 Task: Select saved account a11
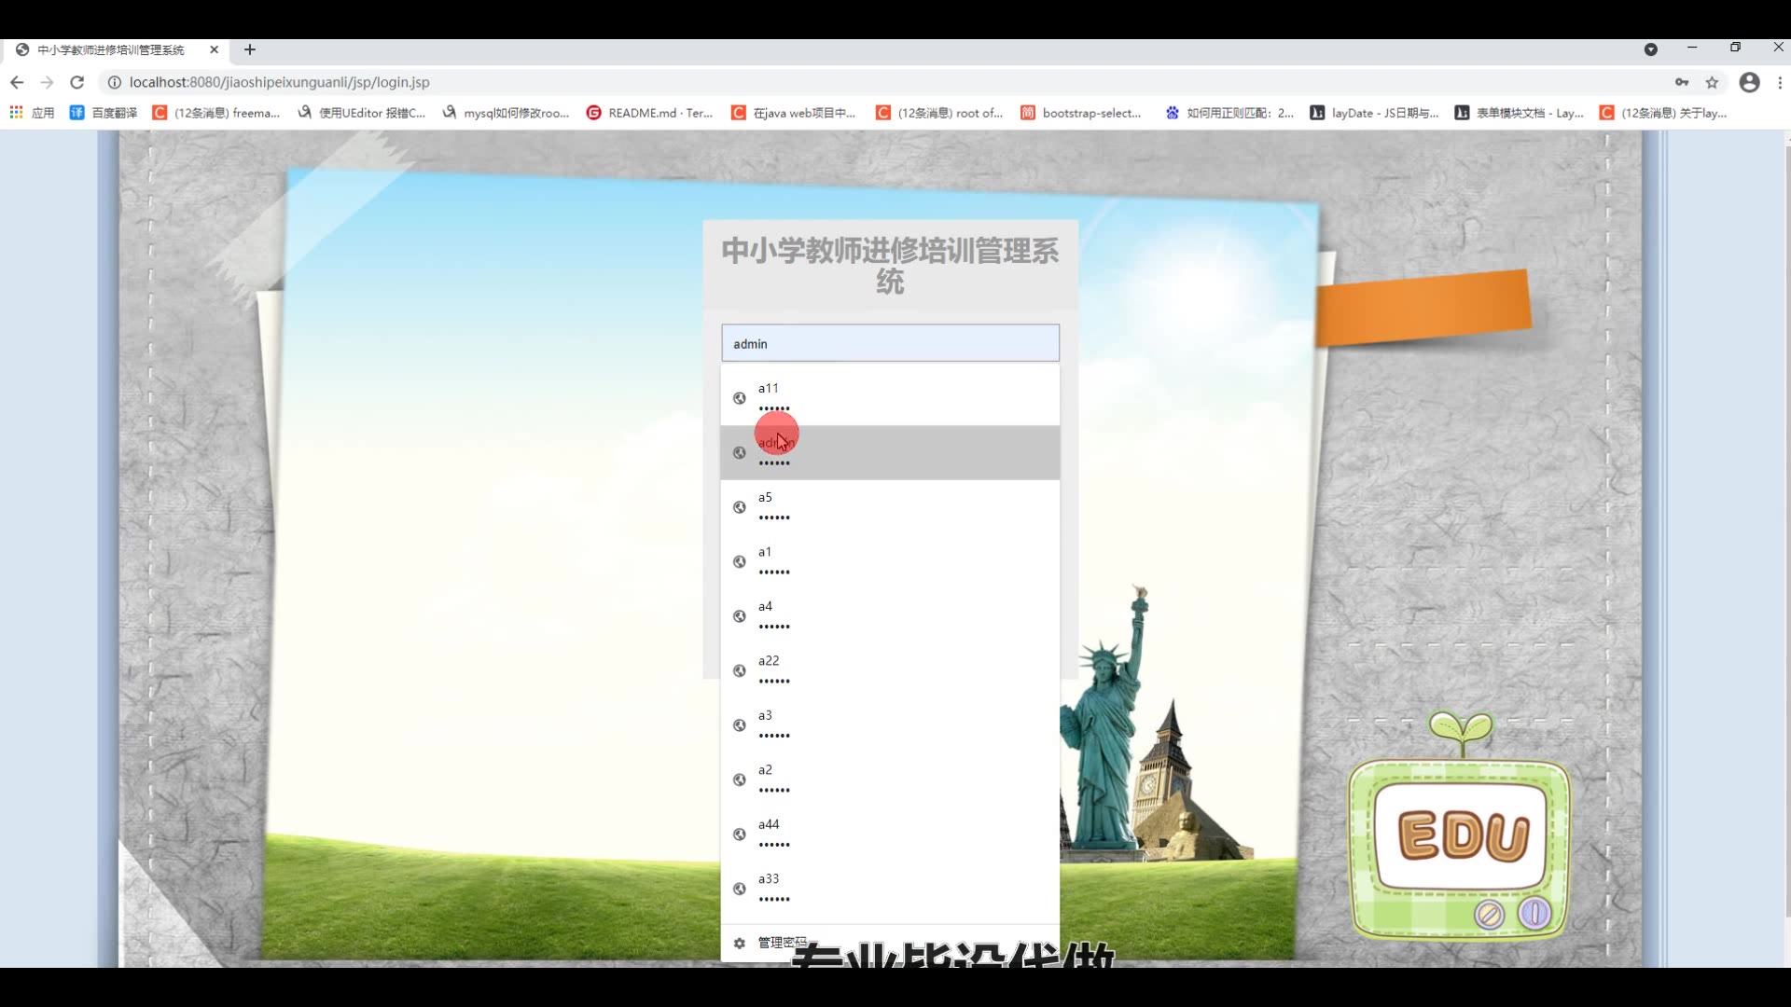[890, 398]
